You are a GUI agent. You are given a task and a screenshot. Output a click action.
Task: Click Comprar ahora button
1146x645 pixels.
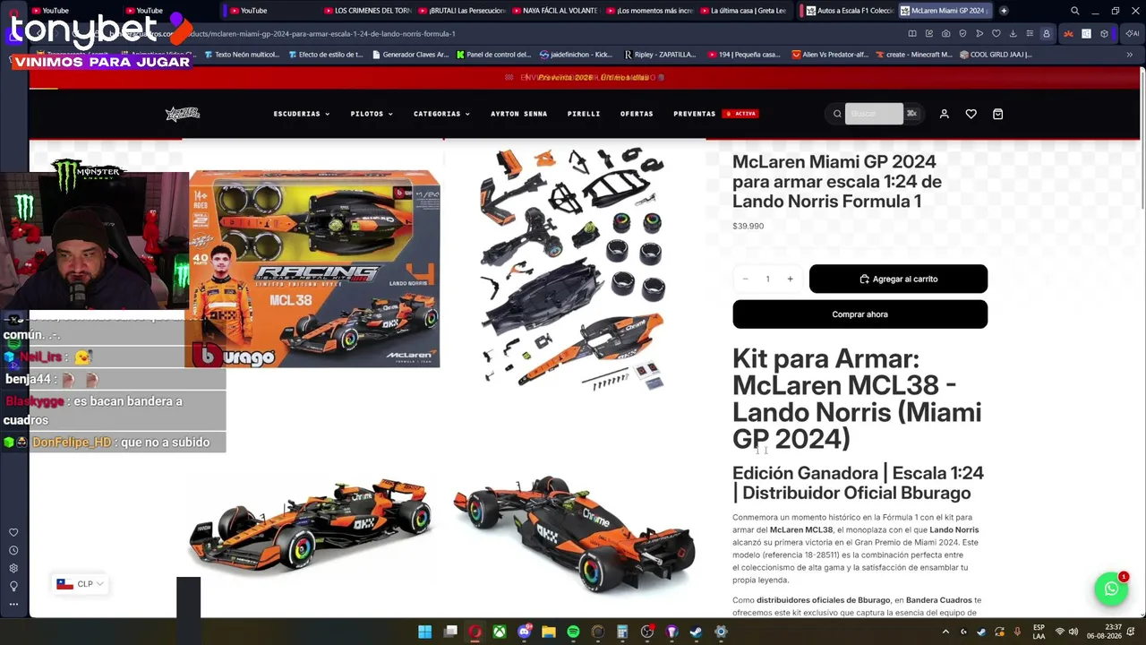point(859,314)
